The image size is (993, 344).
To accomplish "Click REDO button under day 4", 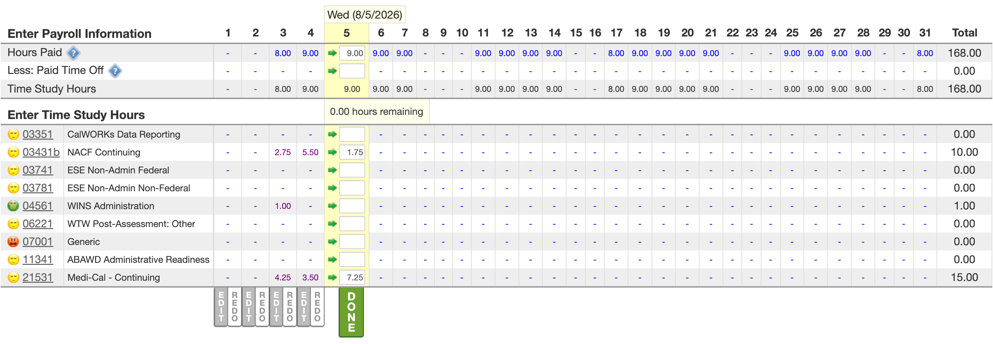I will click(317, 307).
